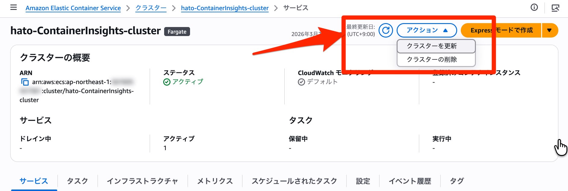The height and width of the screenshot is (191, 568).
Task: Refresh the cluster data with the reload icon
Action: coord(386,30)
